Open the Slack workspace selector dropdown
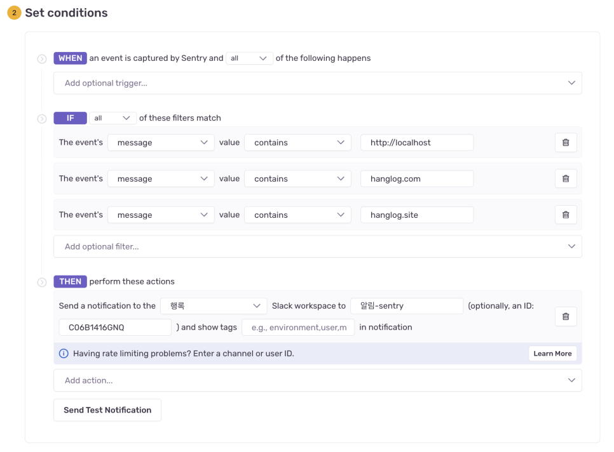614x452 pixels. (214, 306)
